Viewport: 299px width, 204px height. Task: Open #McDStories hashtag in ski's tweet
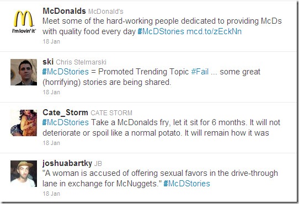66,72
